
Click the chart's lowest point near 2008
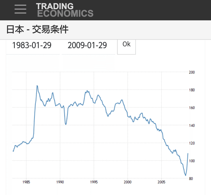(x=186, y=176)
